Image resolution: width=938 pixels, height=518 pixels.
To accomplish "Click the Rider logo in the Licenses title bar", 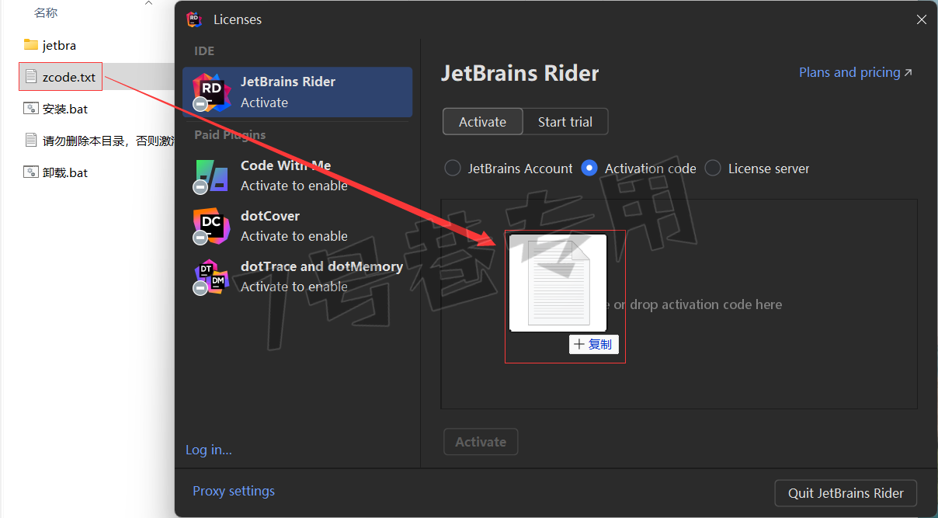I will tap(194, 19).
